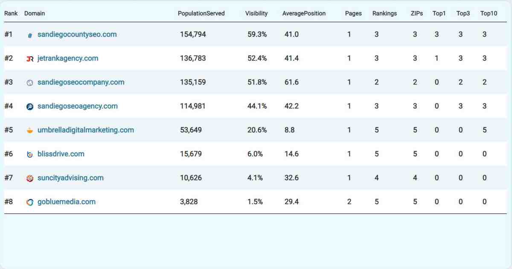This screenshot has height=269, width=512.
Task: Click the umbrelladigitalmarketing.com orange favicon
Action: coord(30,131)
